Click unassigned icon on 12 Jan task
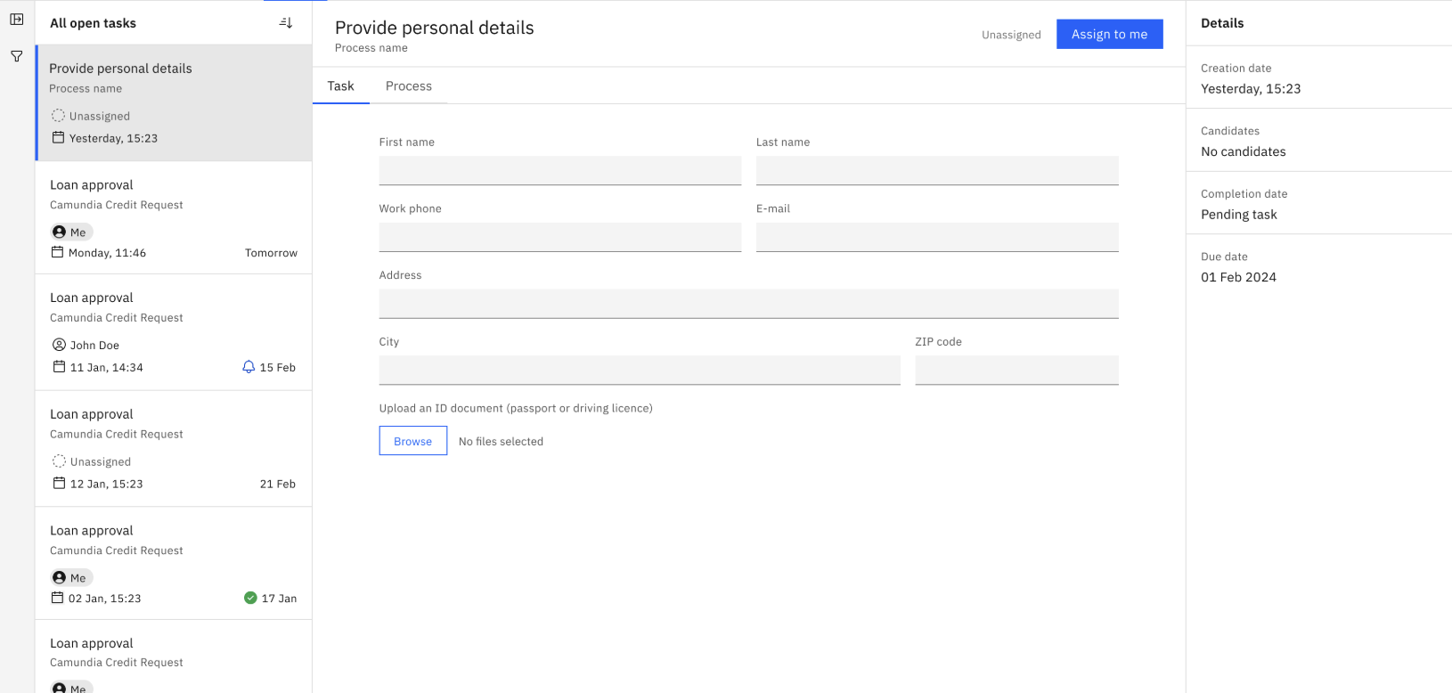 point(59,461)
